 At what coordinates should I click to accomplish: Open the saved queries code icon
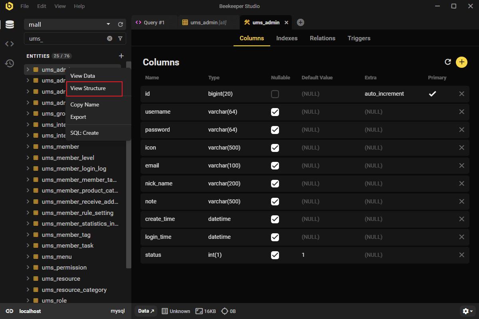pos(10,44)
